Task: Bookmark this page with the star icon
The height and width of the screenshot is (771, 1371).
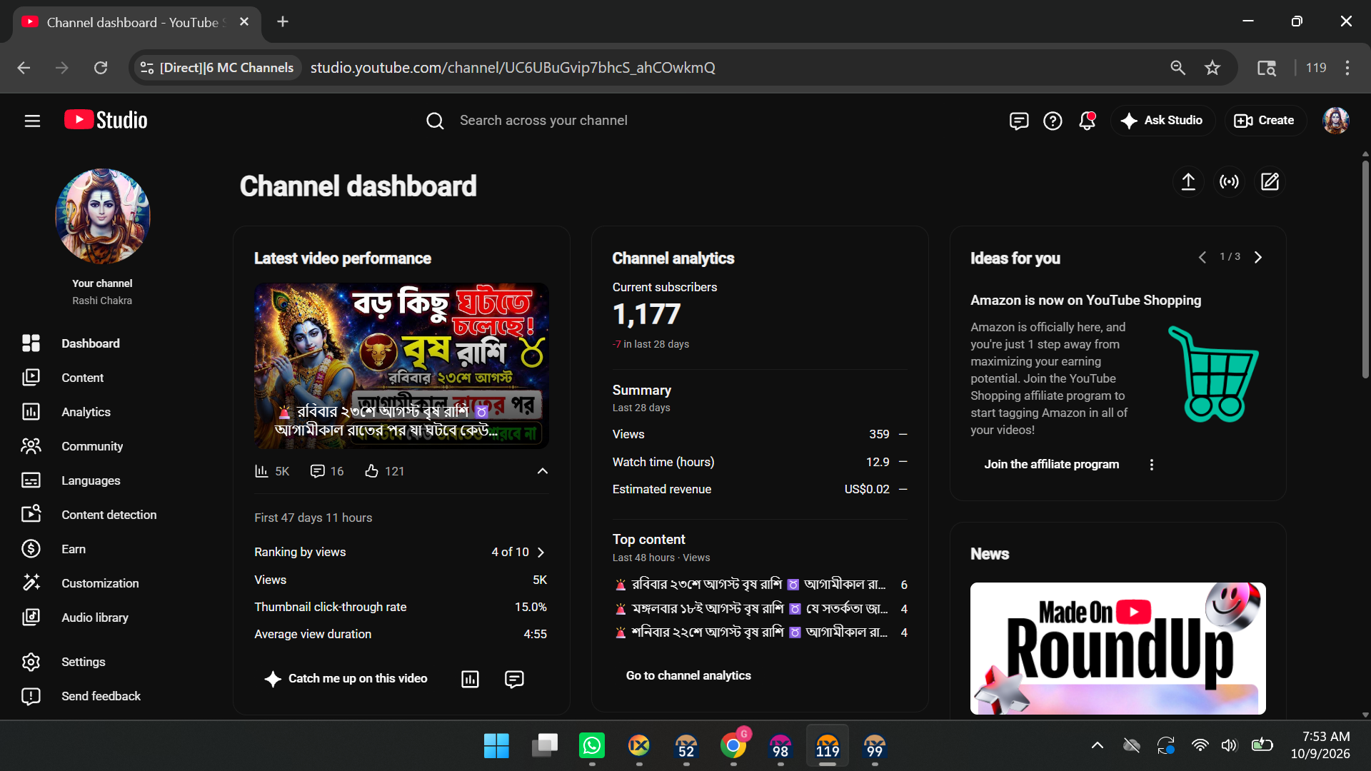Action: 1212,68
